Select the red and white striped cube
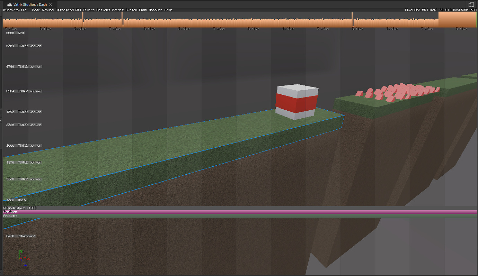The height and width of the screenshot is (276, 478). [x=296, y=102]
